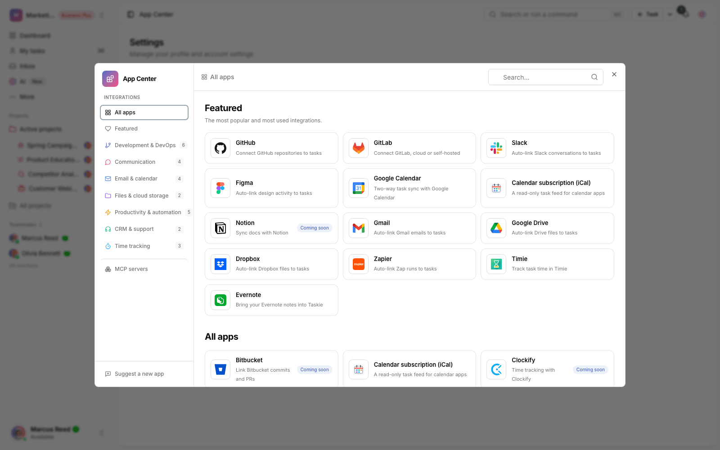720x450 pixels.
Task: Open Time tracking category
Action: 144,246
